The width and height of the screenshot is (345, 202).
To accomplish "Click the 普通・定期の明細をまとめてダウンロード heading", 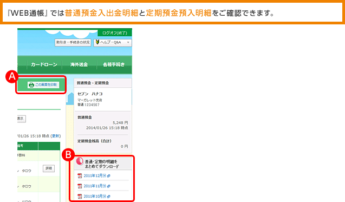I will (102, 164).
